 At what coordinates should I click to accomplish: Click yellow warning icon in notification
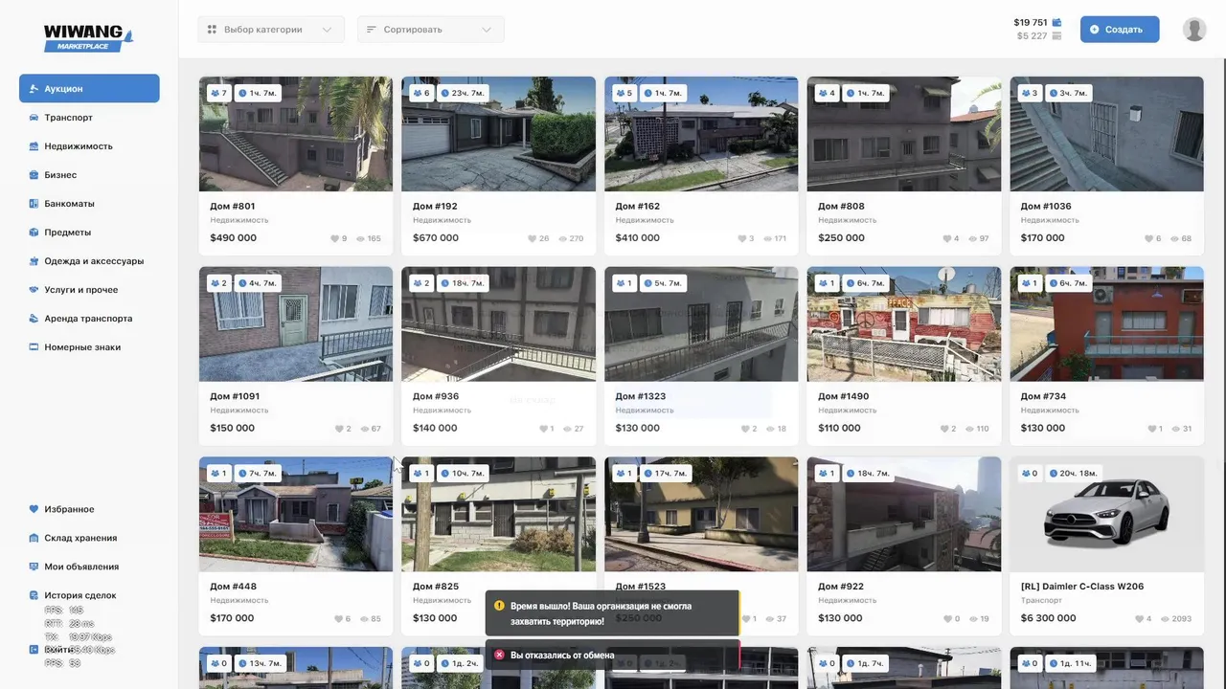coord(499,606)
